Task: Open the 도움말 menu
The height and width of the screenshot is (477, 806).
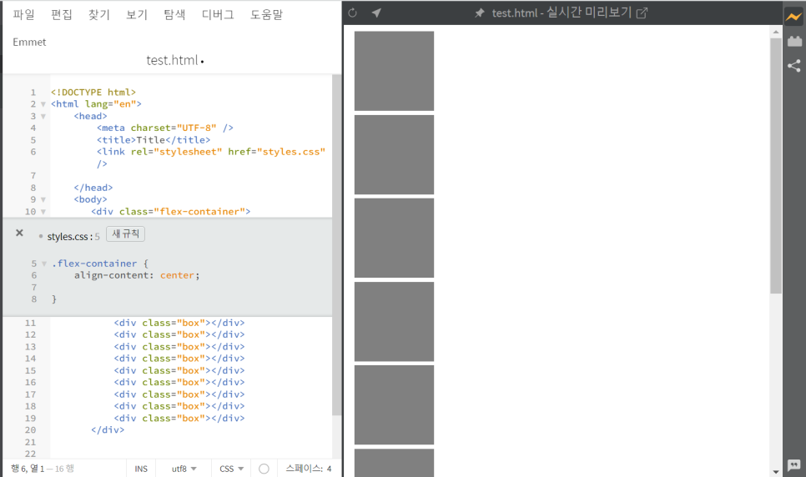Action: click(266, 15)
